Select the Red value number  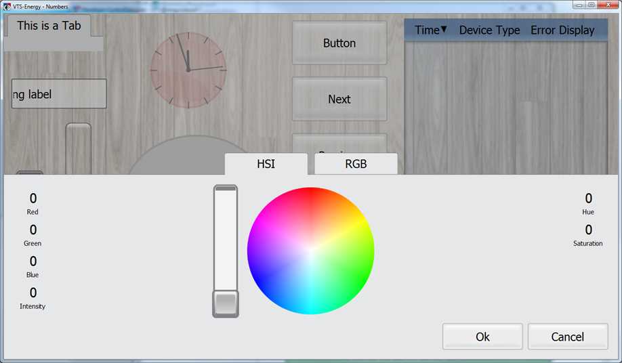tap(33, 198)
